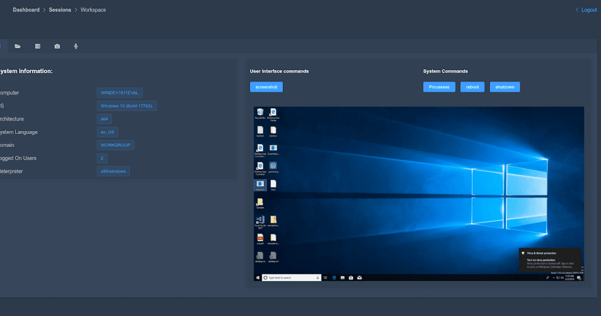Open the Processes command button
The image size is (601, 316).
439,87
